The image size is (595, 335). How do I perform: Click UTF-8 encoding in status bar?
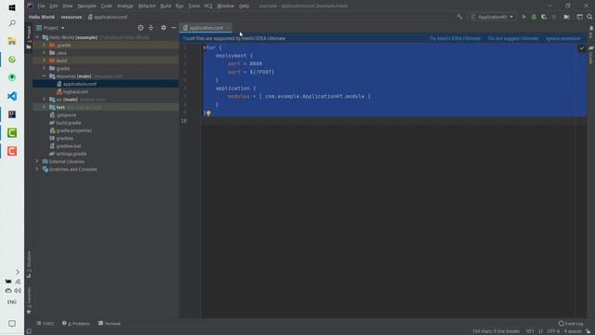click(x=553, y=331)
